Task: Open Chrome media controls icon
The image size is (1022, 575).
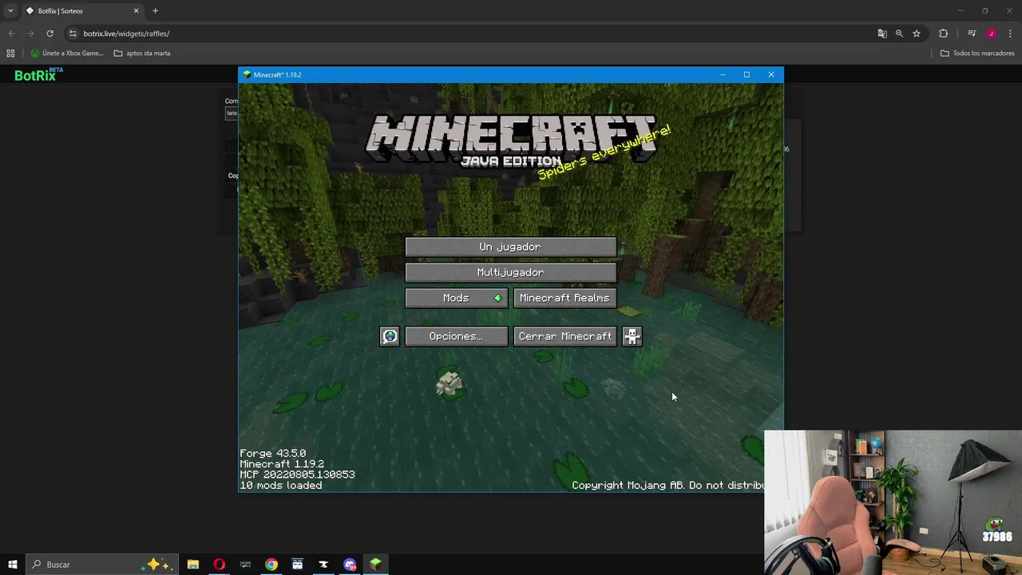Action: pyautogui.click(x=972, y=34)
